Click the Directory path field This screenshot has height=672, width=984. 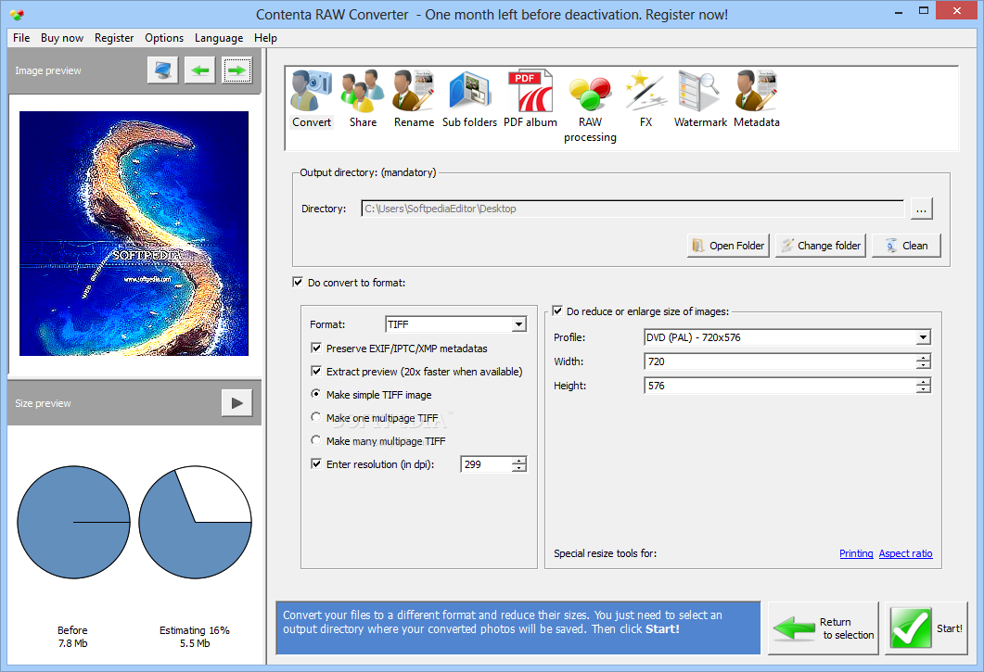(633, 209)
